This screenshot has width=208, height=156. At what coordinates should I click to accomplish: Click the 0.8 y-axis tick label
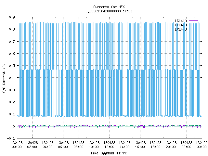[12, 29]
